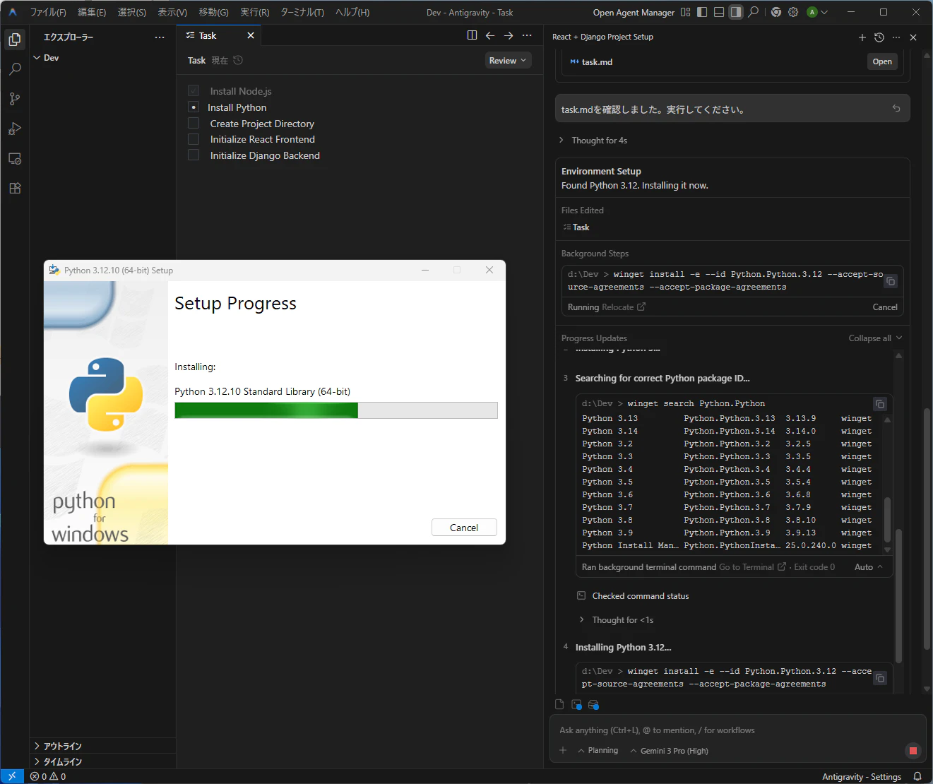Toggle the bottom panel layout icon
This screenshot has height=784, width=933.
click(x=719, y=12)
